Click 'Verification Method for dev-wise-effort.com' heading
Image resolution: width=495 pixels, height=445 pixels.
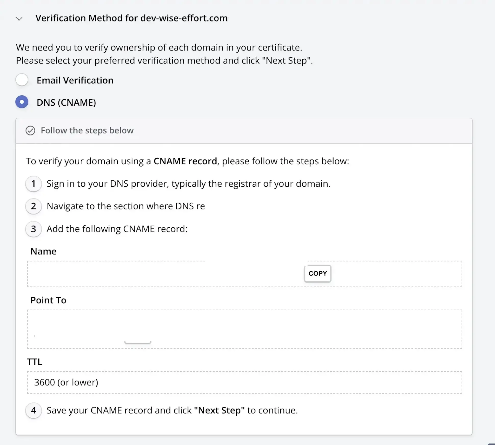131,18
